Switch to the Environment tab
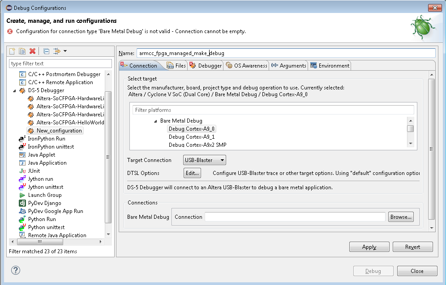Screen dimensions: 446x285 tap(330, 66)
